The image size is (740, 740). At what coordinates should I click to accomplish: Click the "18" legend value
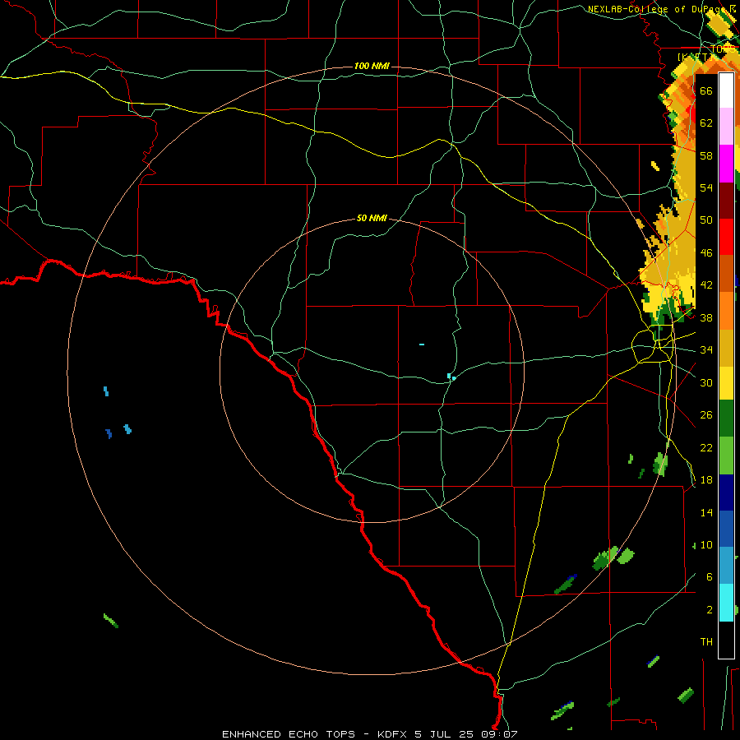pyautogui.click(x=706, y=479)
